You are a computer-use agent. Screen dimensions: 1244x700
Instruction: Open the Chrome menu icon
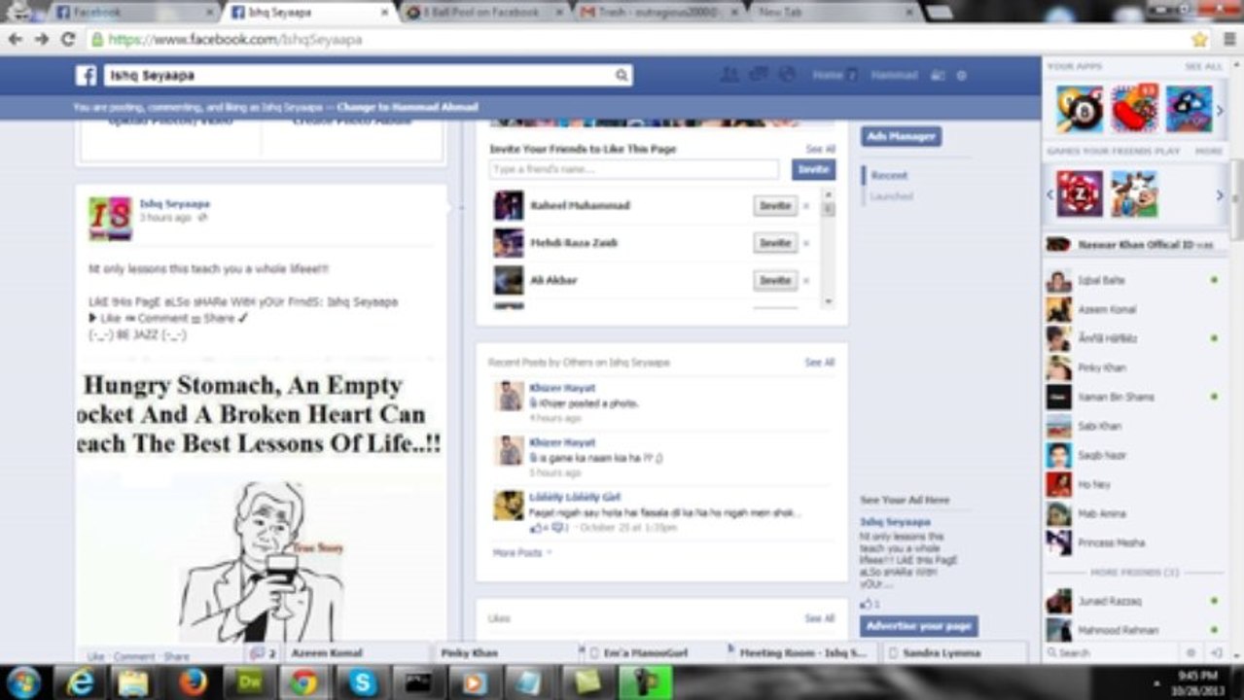pyautogui.click(x=1228, y=40)
